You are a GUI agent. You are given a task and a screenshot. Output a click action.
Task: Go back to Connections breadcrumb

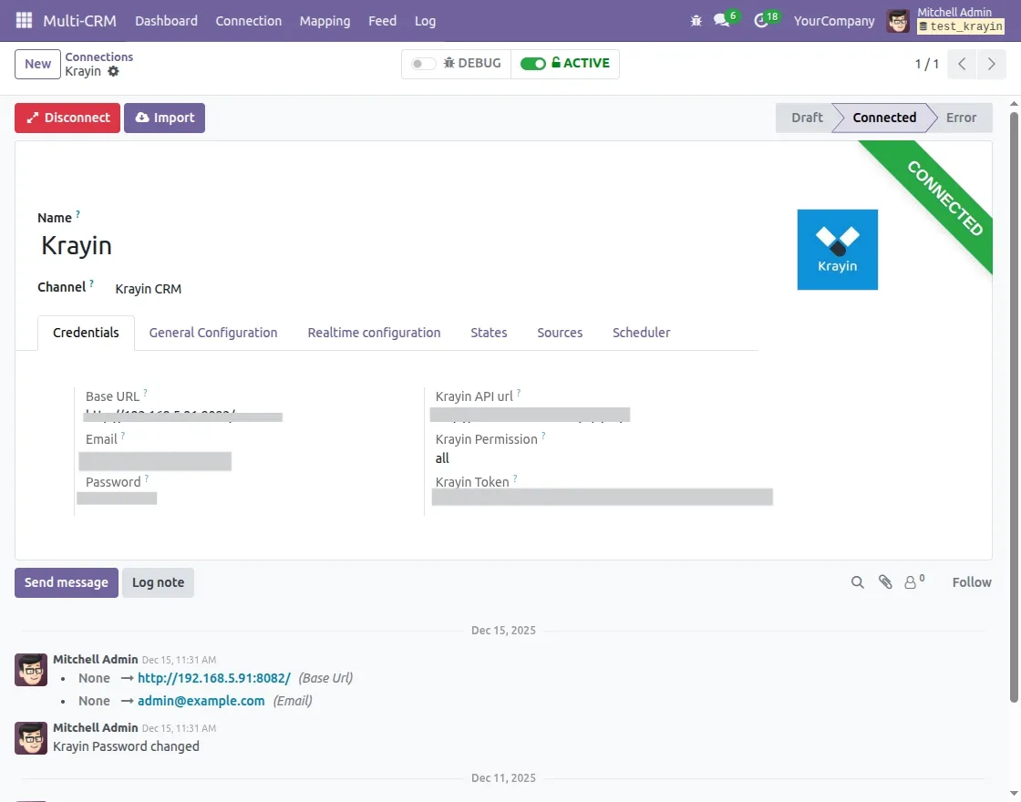pos(99,57)
